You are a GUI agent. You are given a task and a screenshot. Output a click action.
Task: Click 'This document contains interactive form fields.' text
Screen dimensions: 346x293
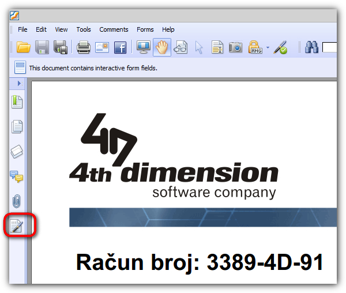[x=93, y=68]
